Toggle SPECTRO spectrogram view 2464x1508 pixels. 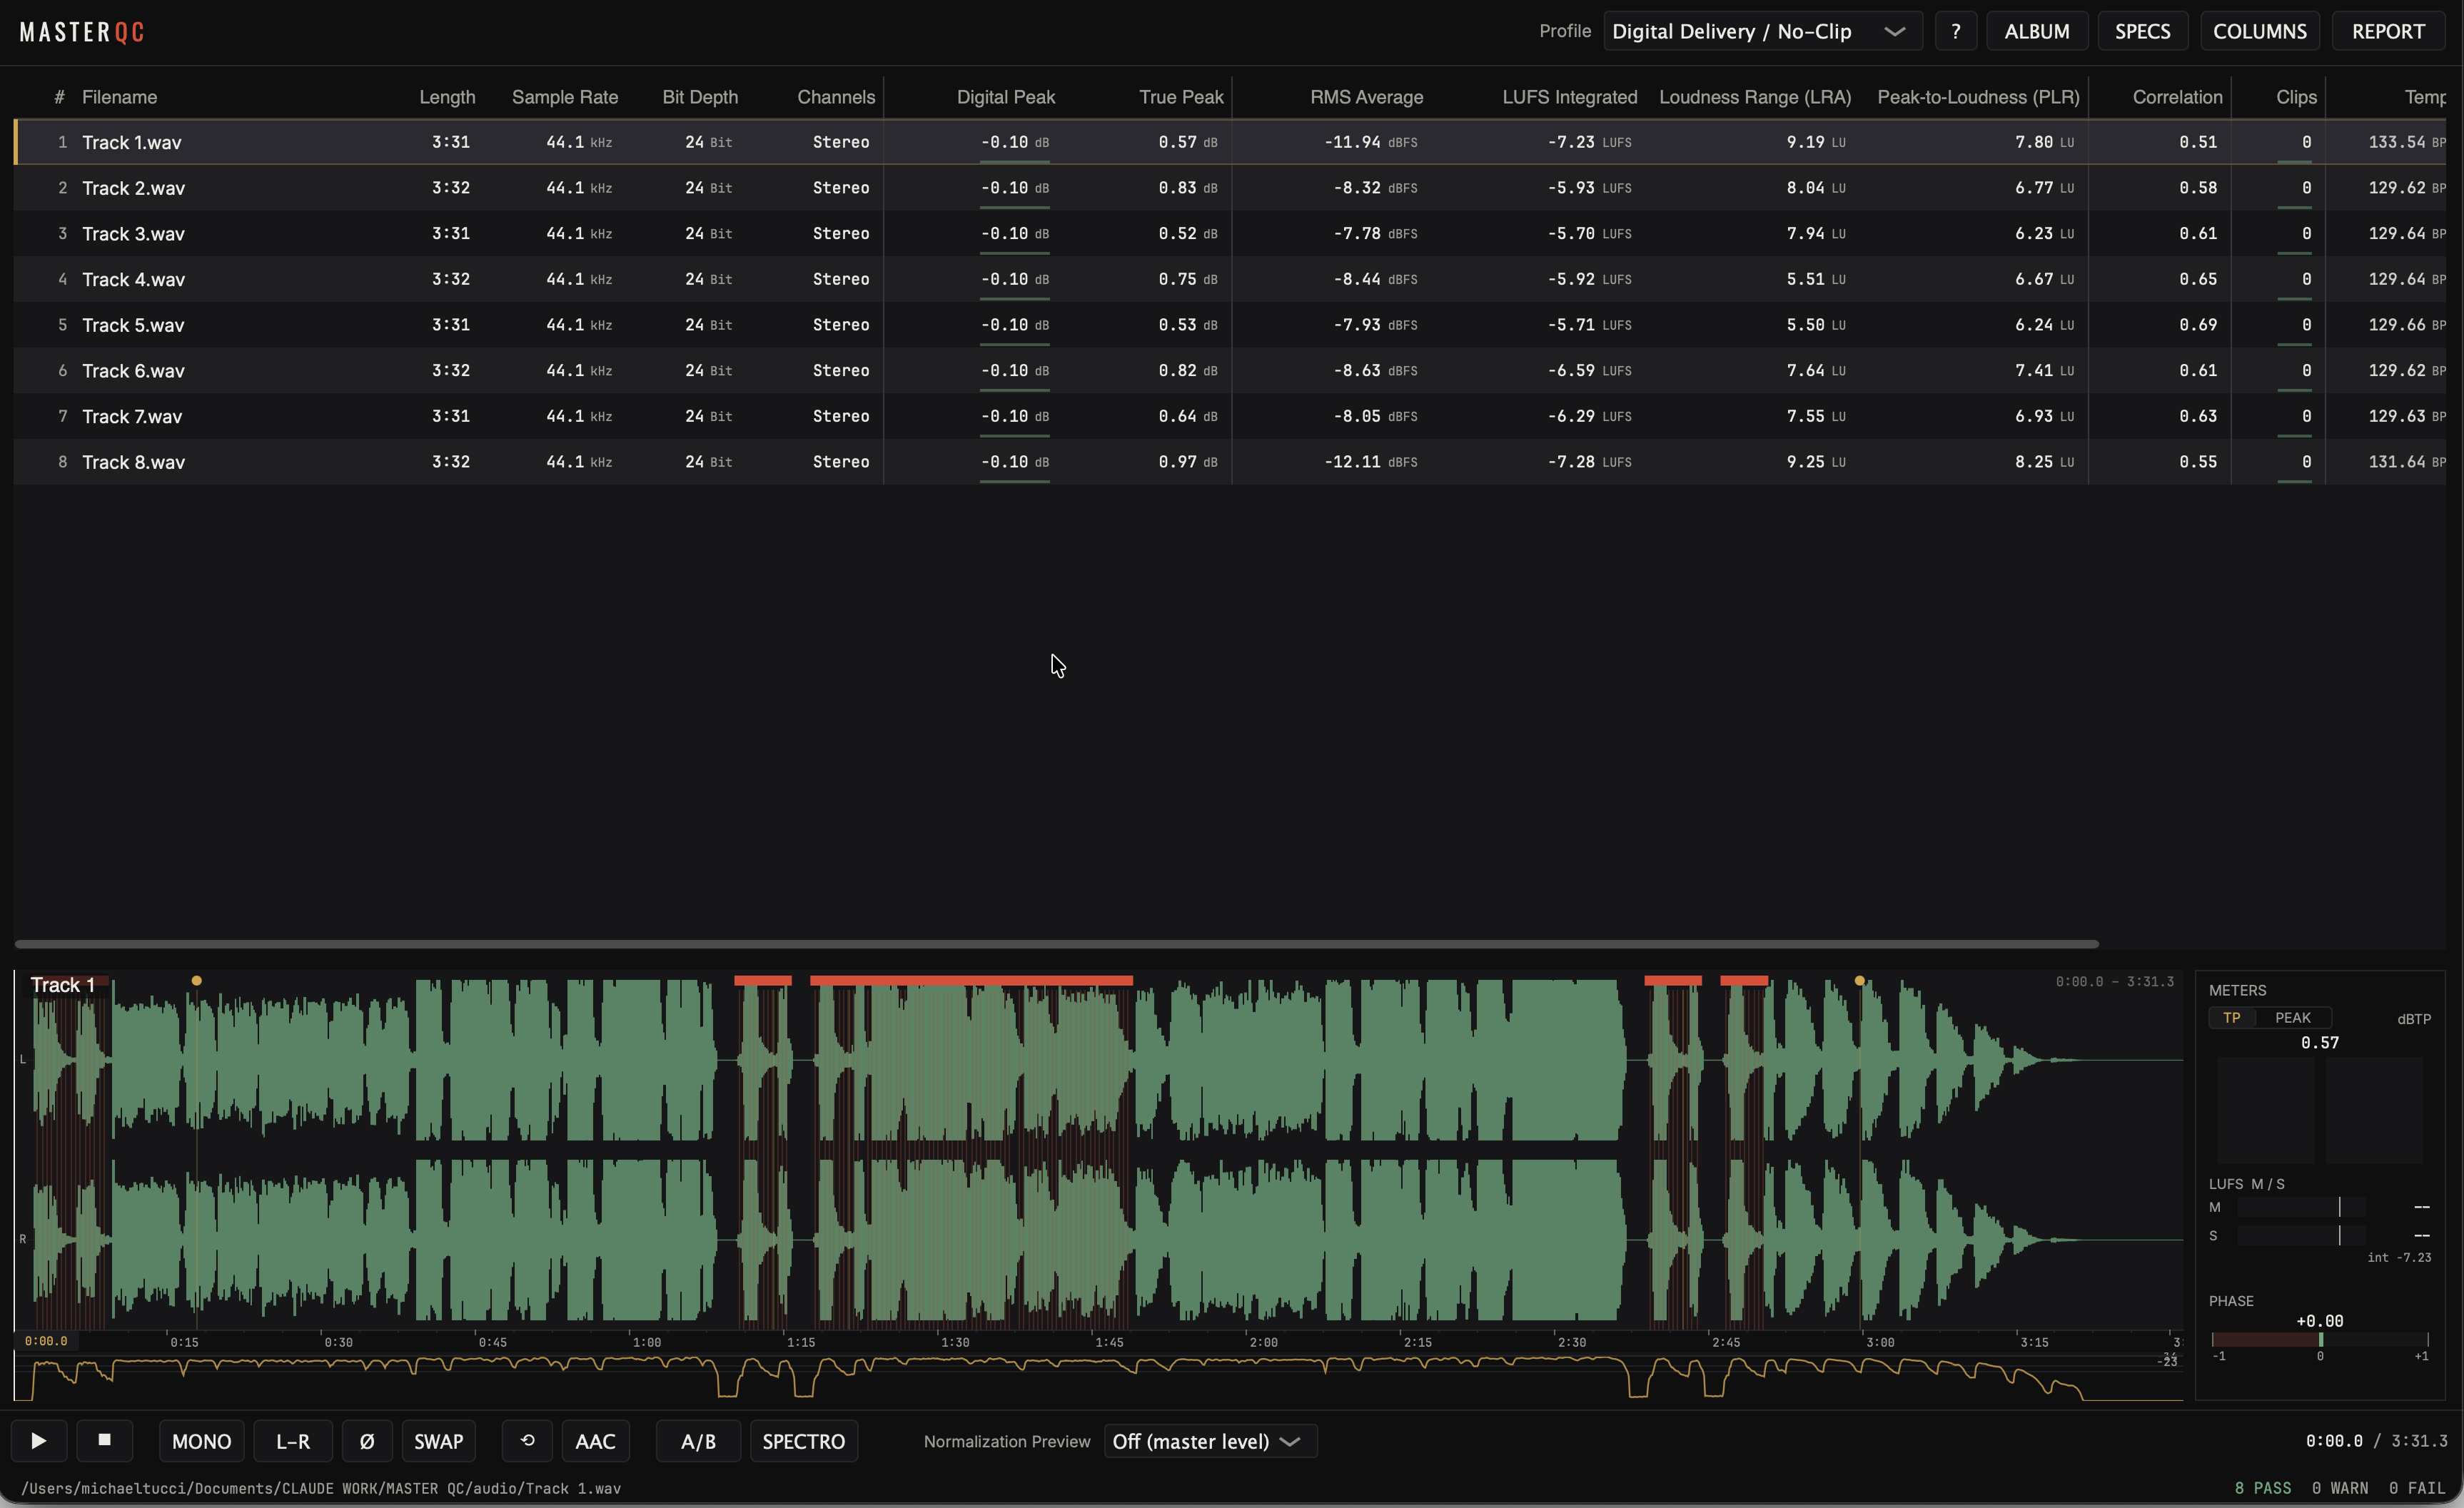tap(804, 1441)
